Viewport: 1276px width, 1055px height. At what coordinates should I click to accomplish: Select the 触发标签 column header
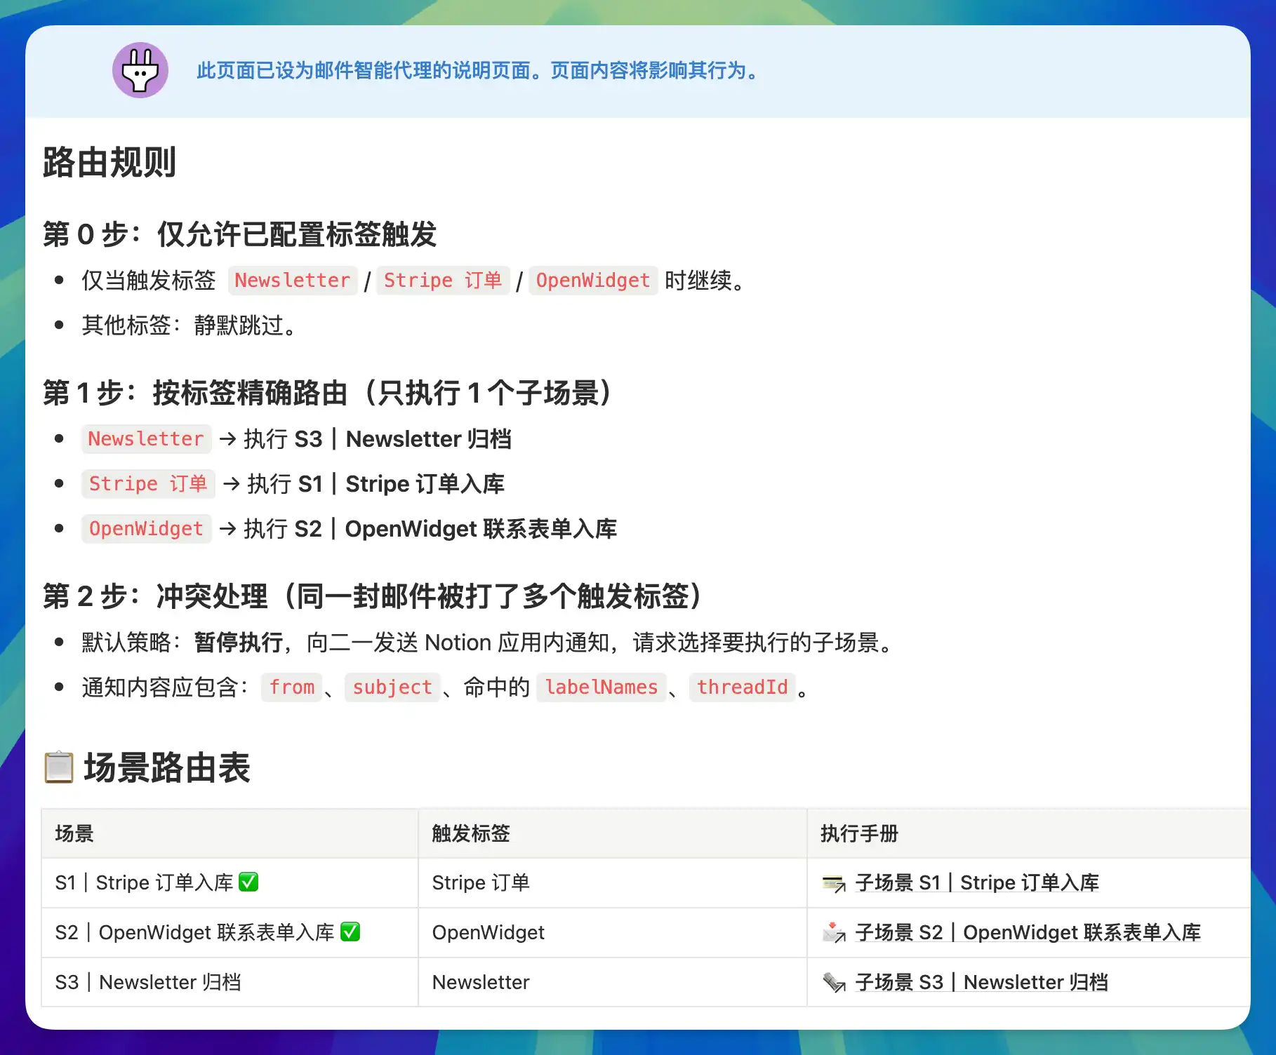click(471, 833)
